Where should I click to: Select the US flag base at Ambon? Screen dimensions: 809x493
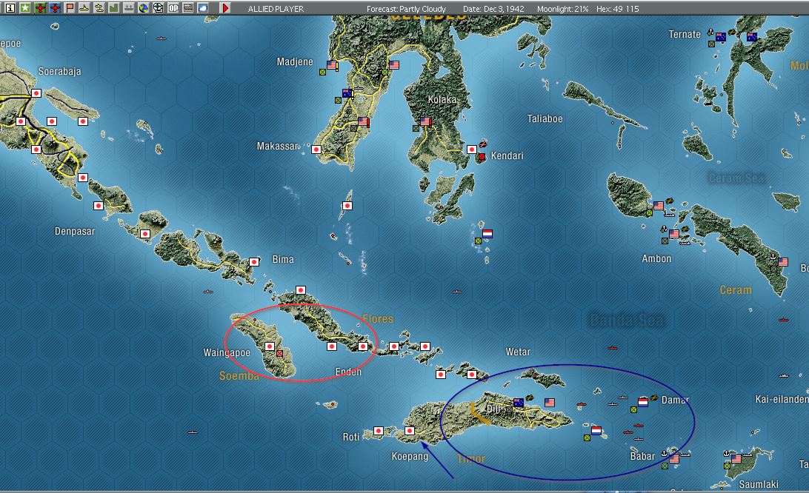click(674, 234)
